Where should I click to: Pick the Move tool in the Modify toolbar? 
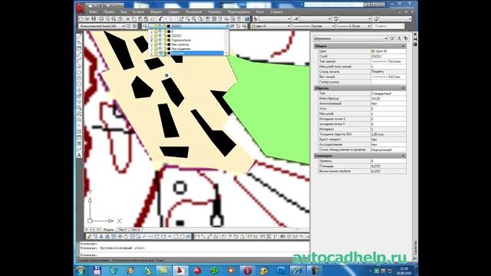tap(120, 237)
